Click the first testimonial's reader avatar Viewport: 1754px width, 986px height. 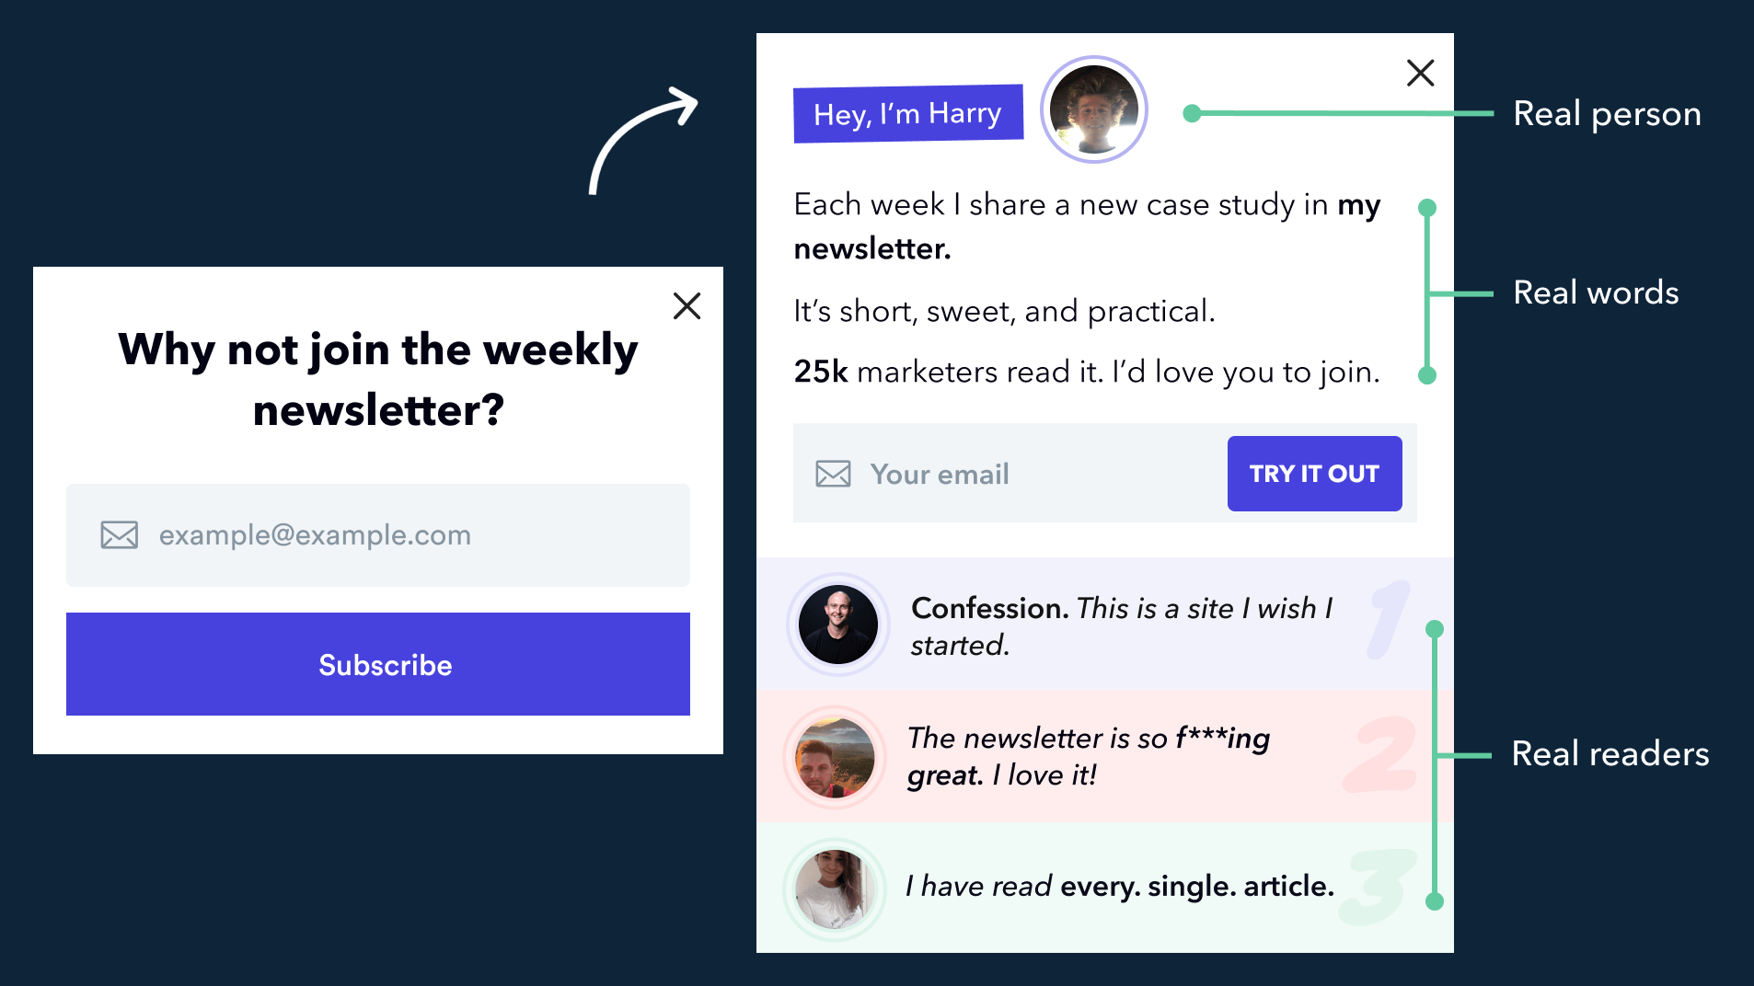837,625
